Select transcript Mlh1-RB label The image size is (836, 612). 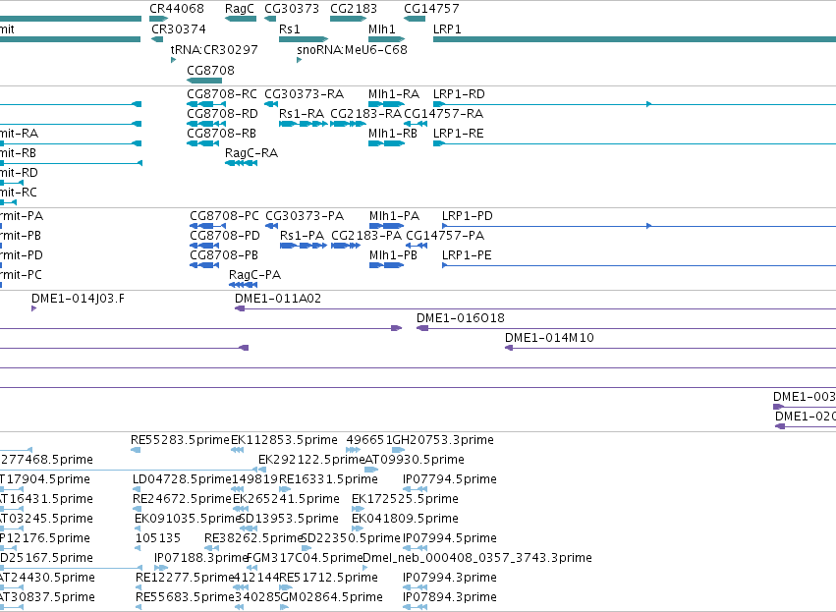(x=393, y=134)
